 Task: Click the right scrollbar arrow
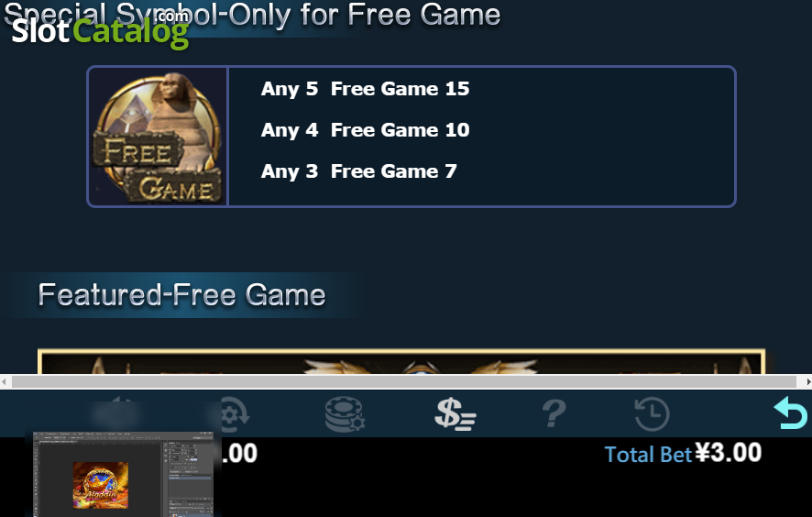[807, 382]
